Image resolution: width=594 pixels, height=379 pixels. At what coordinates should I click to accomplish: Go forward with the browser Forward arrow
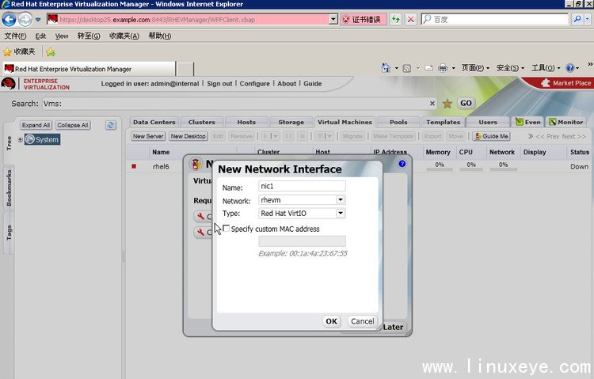[x=25, y=19]
